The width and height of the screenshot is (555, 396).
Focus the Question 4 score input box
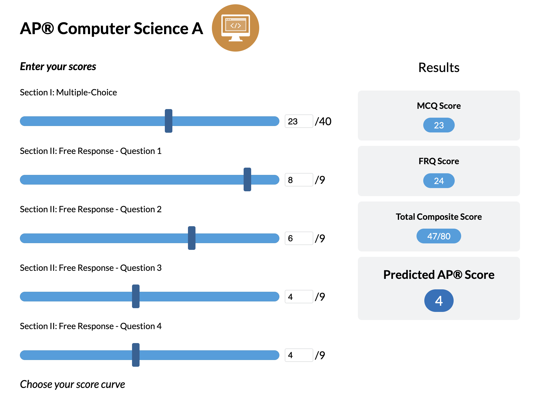(x=298, y=355)
